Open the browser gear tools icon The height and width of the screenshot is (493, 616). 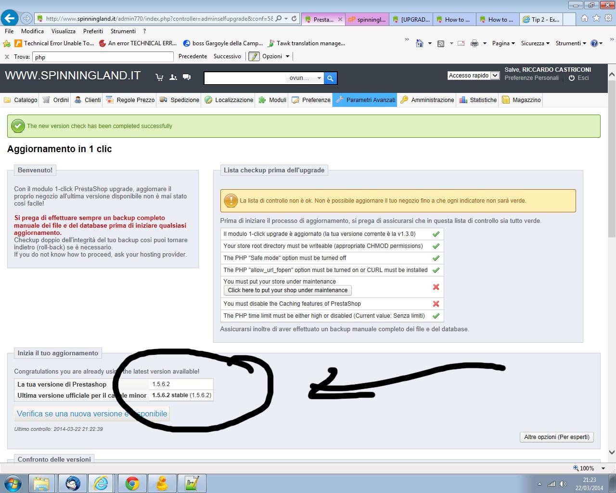pyautogui.click(x=608, y=18)
